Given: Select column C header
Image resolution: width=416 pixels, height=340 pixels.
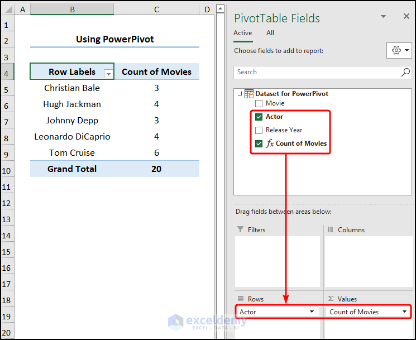Looking at the screenshot, I should tap(156, 9).
